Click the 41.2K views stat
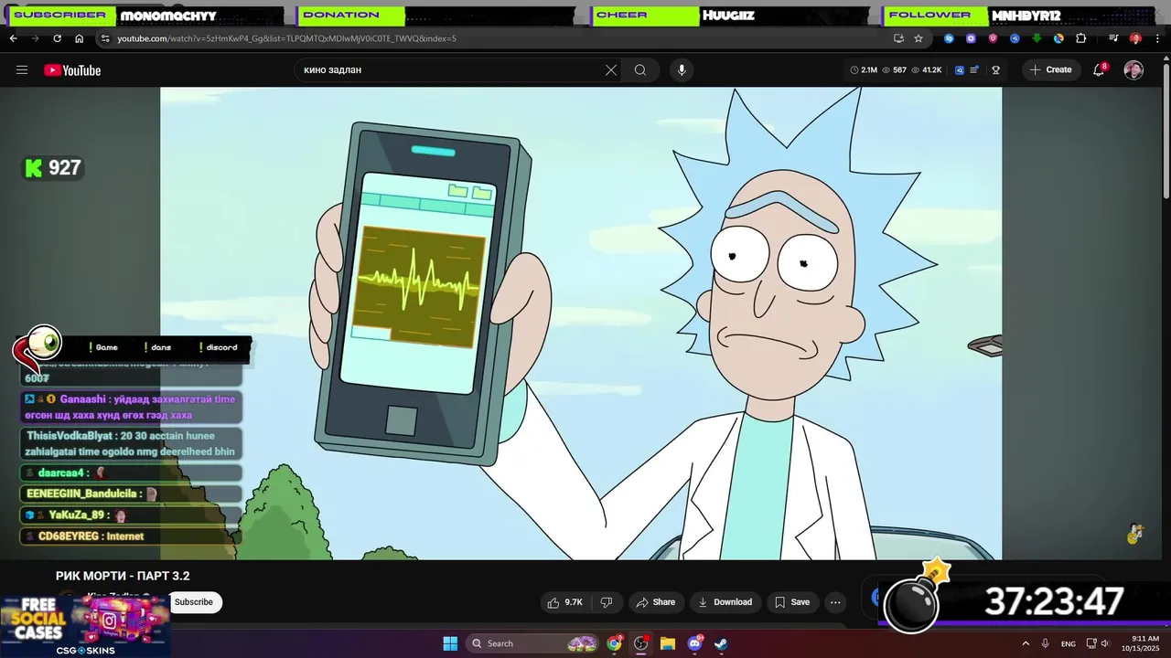 (927, 70)
